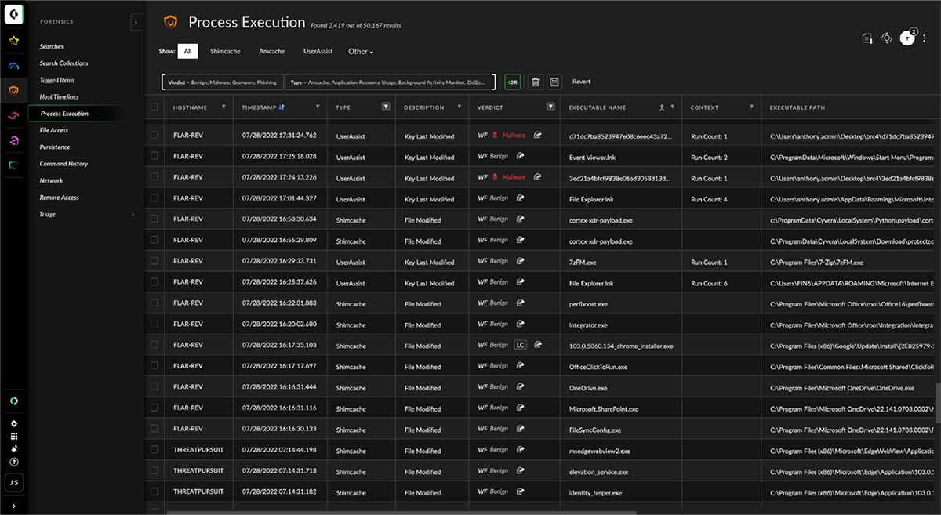Viewport: 941px width, 515px height.
Task: Open the export report icon
Action: [x=867, y=38]
